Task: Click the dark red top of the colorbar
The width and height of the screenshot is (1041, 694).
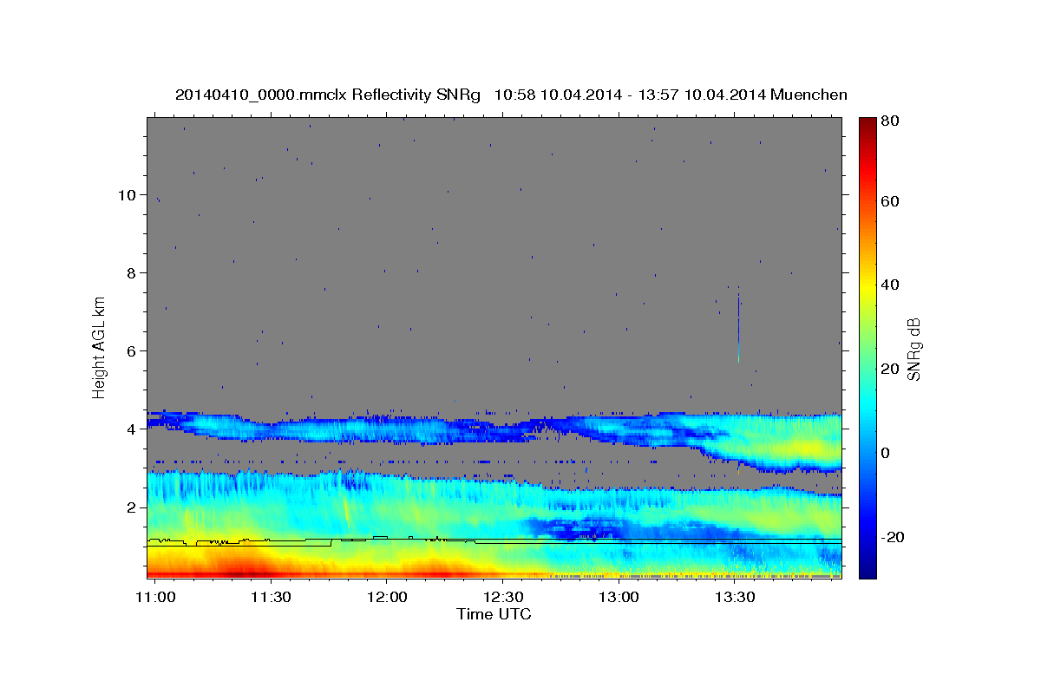Action: coord(867,126)
